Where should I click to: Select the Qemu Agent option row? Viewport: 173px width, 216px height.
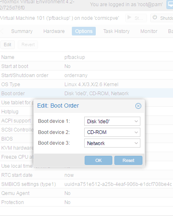pos(87,193)
